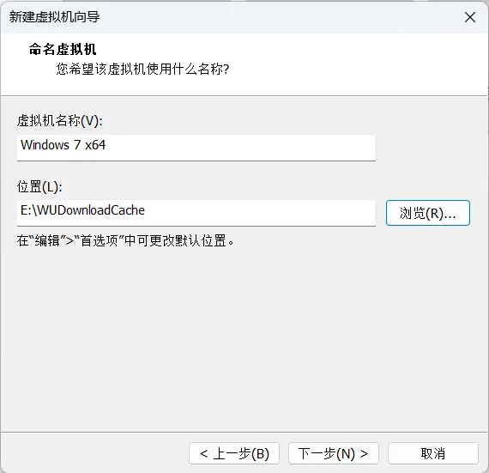This screenshot has height=473, width=489.
Task: Click the hint about 首选项 default location
Action: pos(125,241)
